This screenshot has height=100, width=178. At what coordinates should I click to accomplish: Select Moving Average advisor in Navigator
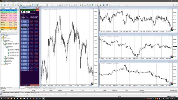(x=10, y=59)
